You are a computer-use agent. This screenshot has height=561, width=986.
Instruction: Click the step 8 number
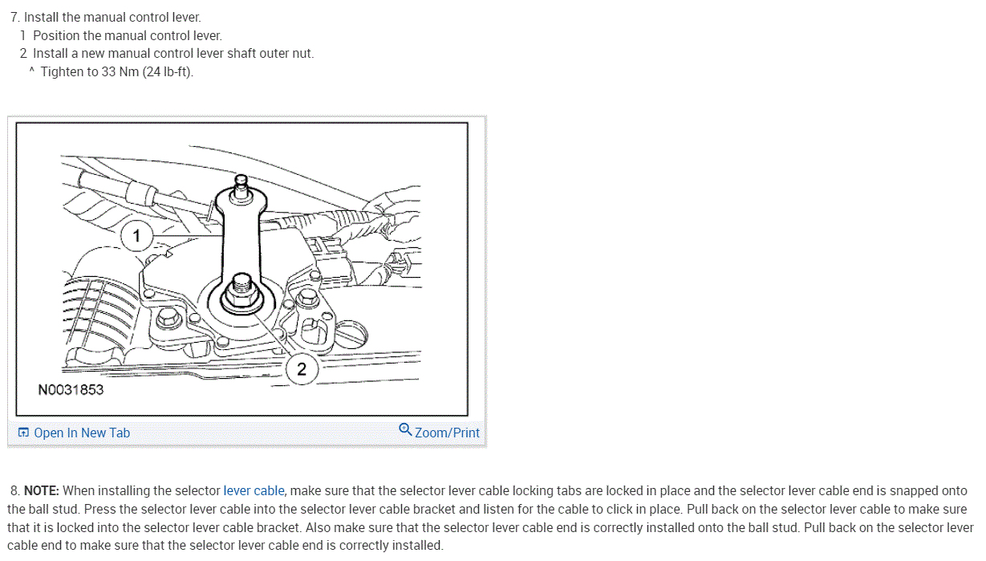[15, 490]
